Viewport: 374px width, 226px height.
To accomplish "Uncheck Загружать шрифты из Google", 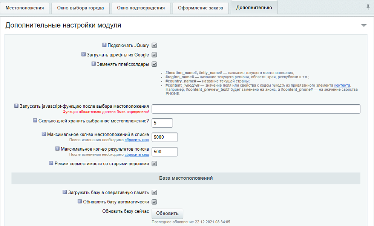I will tap(154, 55).
